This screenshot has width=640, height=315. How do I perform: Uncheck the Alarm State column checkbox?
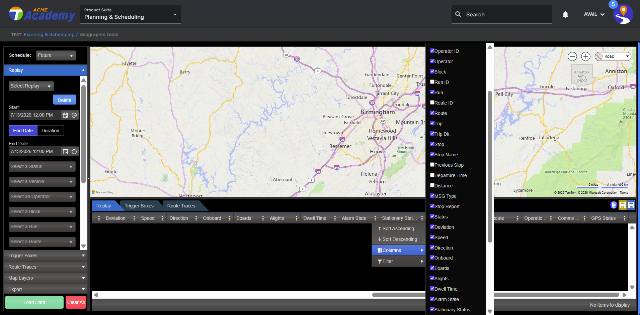click(432, 299)
